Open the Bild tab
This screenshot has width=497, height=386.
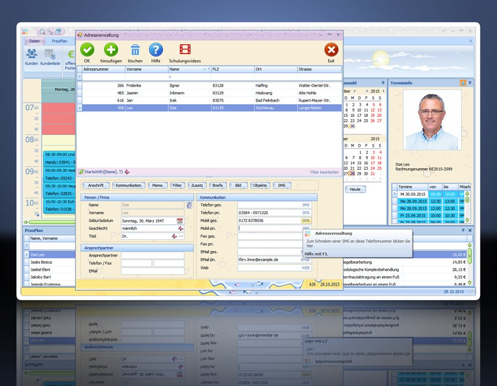click(x=239, y=185)
